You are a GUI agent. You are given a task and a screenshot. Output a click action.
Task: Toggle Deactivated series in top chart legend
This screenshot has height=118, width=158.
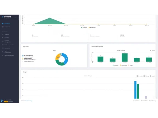(x=92, y=28)
